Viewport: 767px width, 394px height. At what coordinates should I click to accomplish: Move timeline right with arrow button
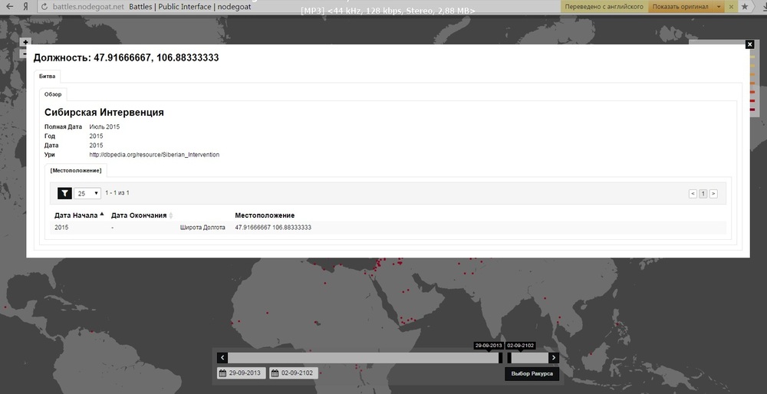pos(553,358)
